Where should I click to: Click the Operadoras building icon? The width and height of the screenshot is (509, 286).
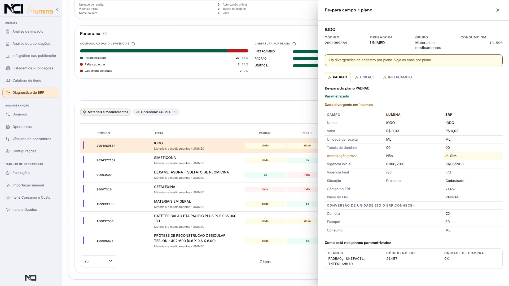[x=8, y=127]
